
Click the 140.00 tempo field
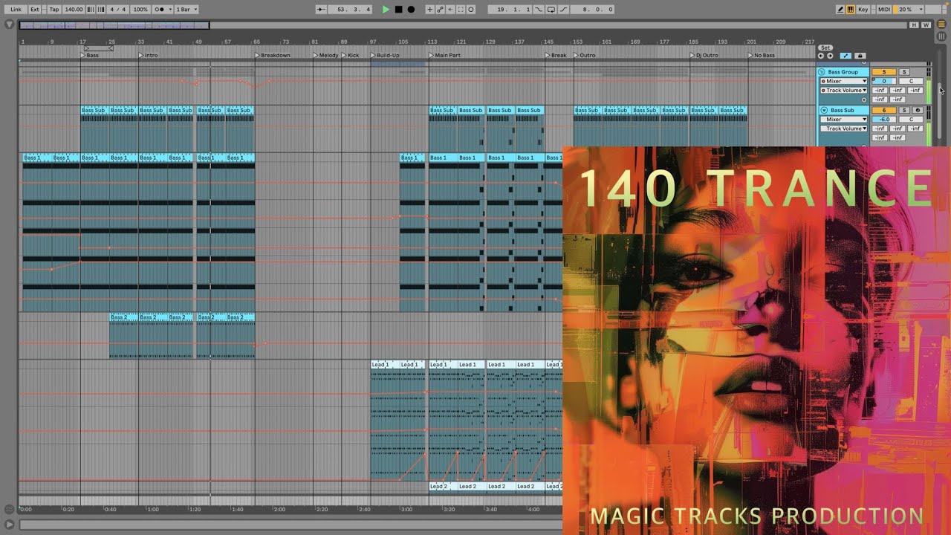[x=74, y=10]
